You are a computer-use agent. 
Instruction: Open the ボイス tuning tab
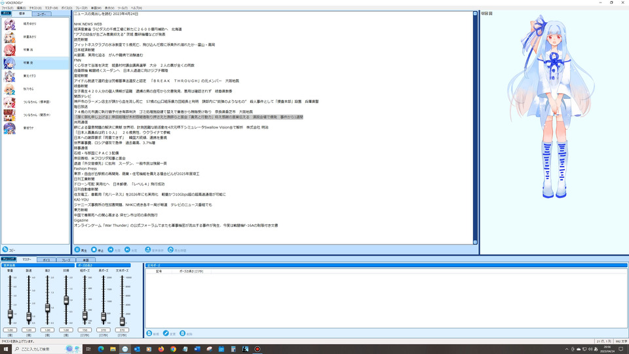click(47, 260)
